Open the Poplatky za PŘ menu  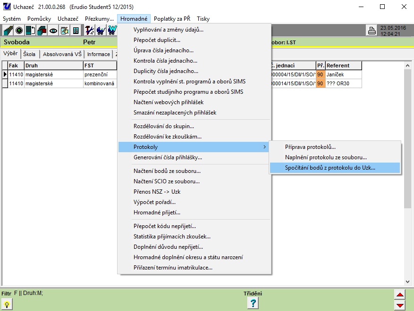[x=172, y=19]
